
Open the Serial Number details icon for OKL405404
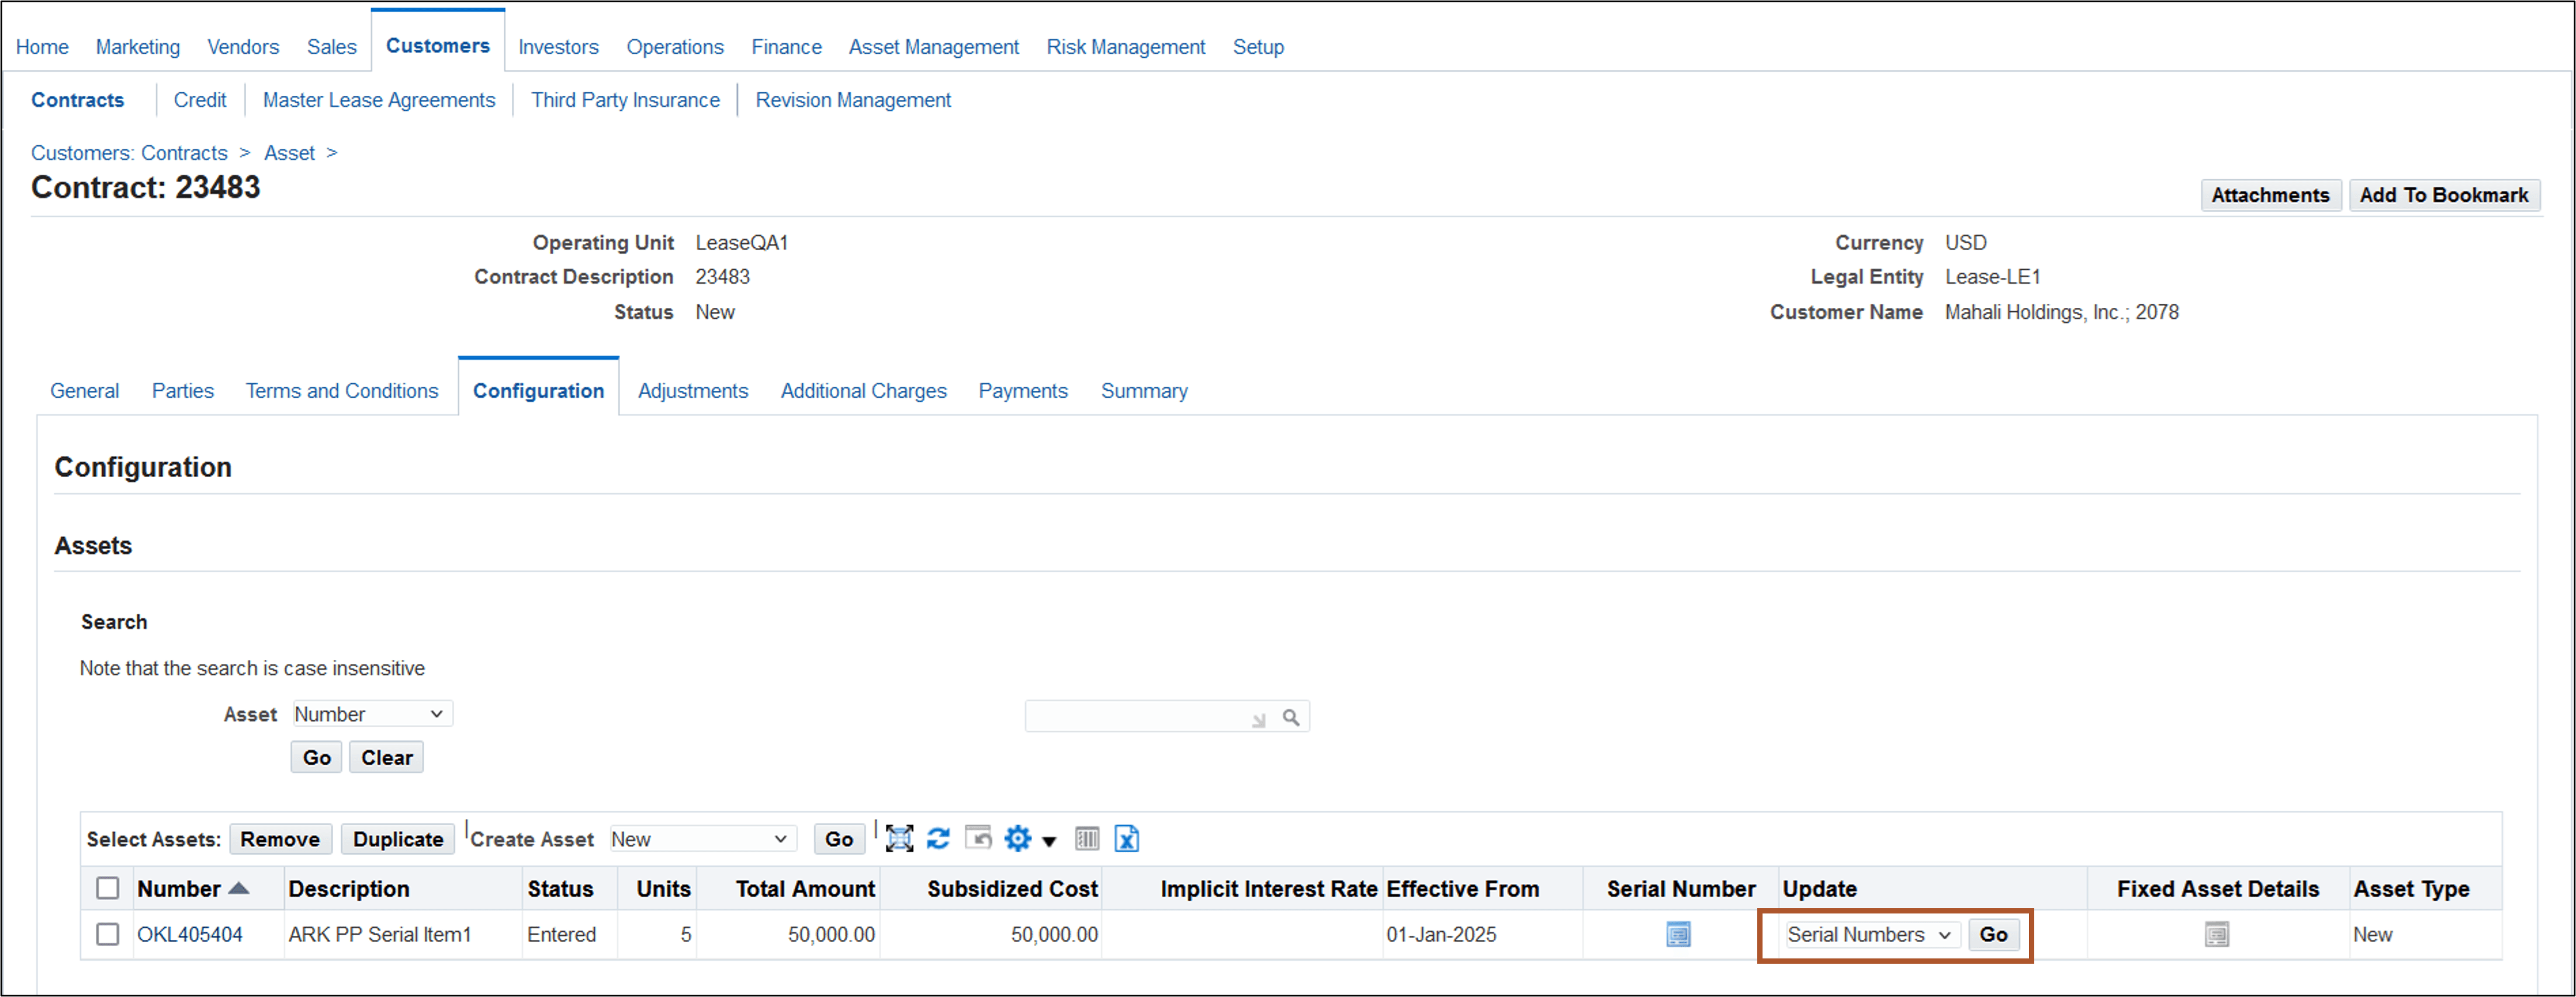point(1678,935)
